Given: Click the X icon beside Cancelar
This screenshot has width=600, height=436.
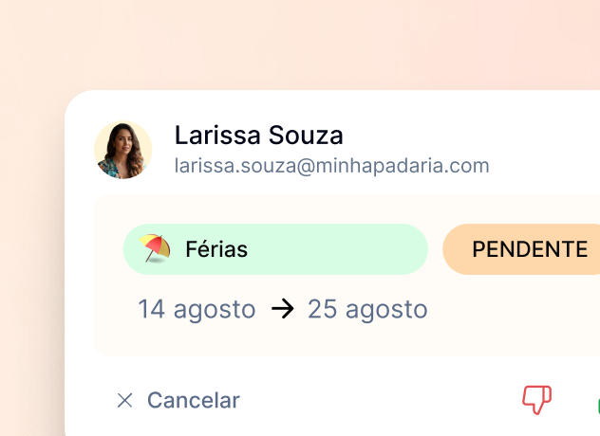Looking at the screenshot, I should 124,401.
